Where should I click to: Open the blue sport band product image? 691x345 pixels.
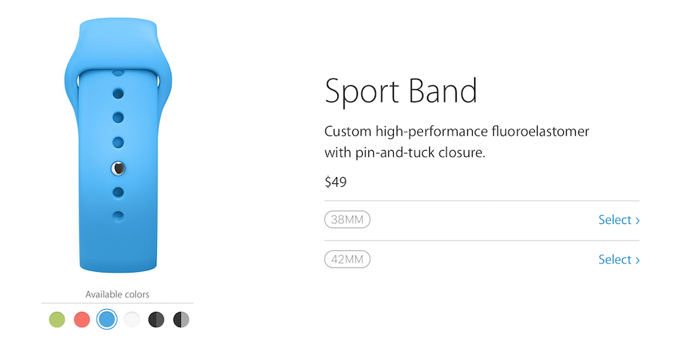(x=118, y=145)
